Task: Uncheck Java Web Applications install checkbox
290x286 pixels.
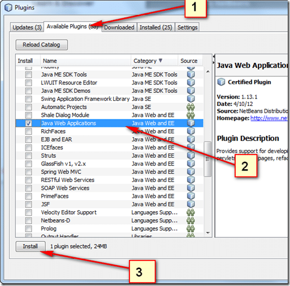Action: 28,123
